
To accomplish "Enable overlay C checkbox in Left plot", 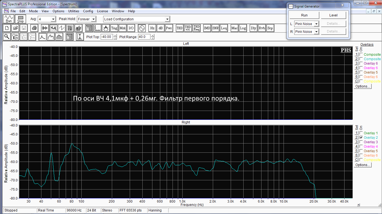I will pyautogui.click(x=361, y=81).
